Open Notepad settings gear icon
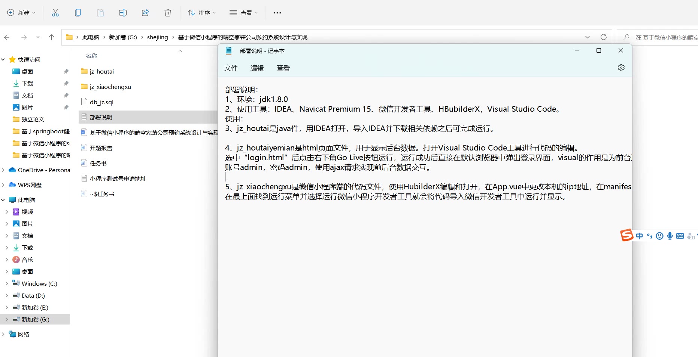 621,68
